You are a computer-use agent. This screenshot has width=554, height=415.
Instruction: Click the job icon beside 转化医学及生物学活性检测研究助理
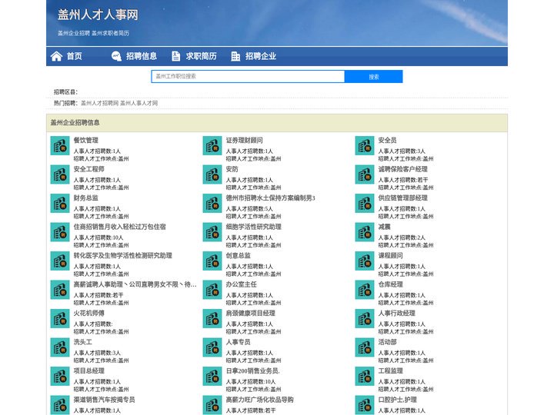(60, 261)
